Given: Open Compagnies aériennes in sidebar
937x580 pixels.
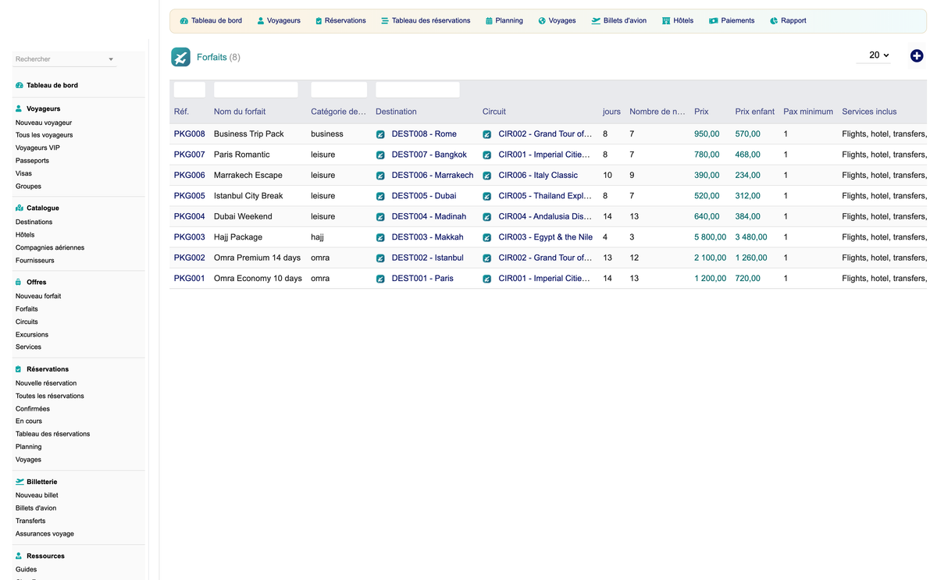Looking at the screenshot, I should tap(50, 247).
